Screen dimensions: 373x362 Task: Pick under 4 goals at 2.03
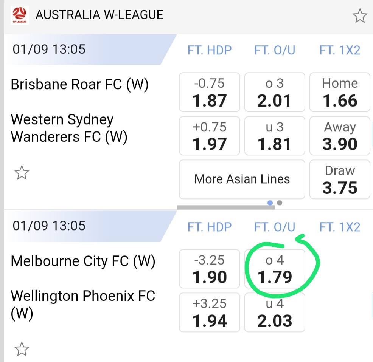pyautogui.click(x=275, y=312)
